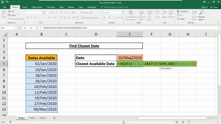Switch to Sheet3 tab

coord(42,118)
